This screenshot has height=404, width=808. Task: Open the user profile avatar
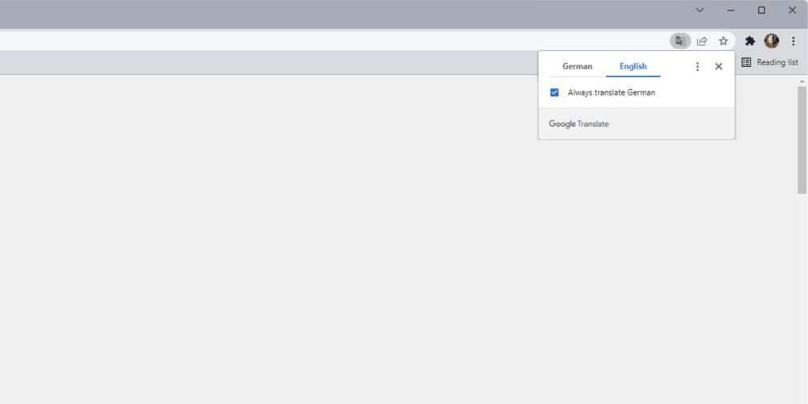(772, 41)
